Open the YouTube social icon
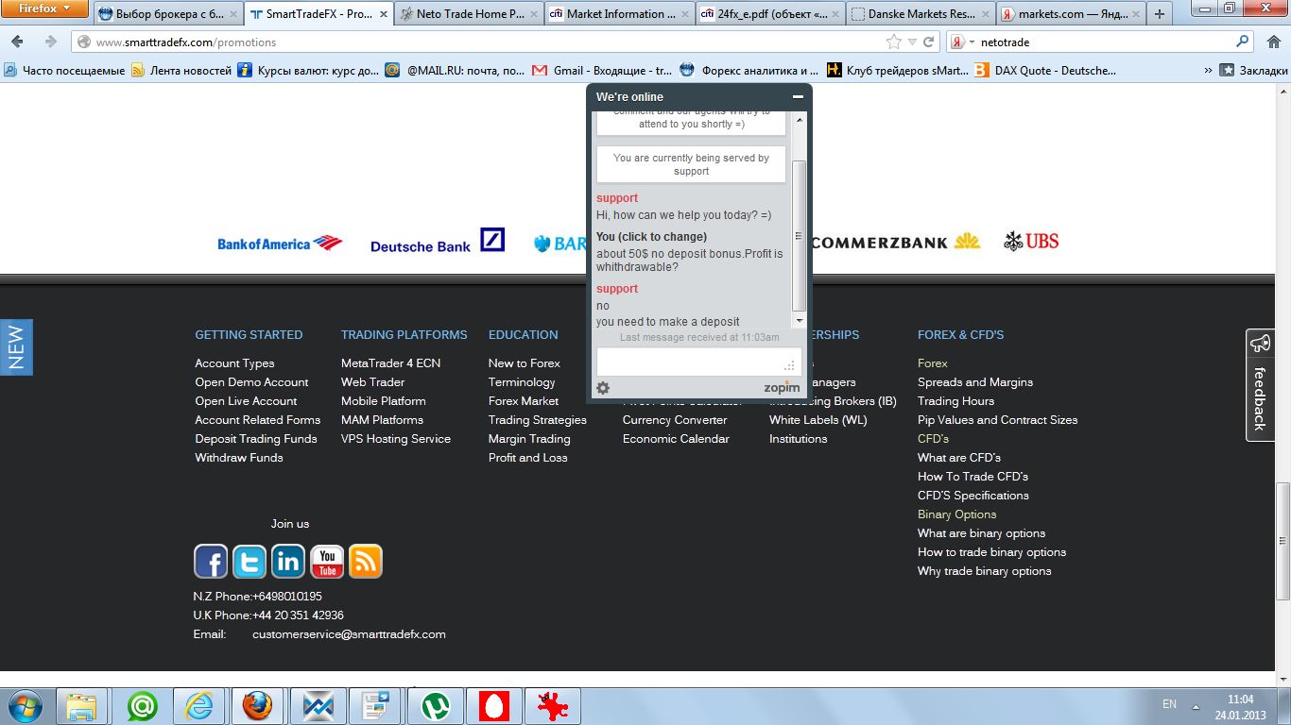Screen dimensions: 1291x725 (327, 562)
